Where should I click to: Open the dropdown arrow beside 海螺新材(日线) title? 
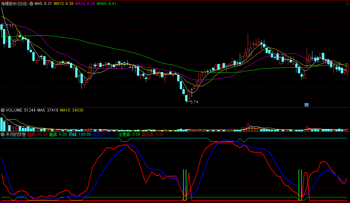(31, 4)
